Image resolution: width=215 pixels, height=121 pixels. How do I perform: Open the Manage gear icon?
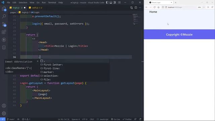pyautogui.click(x=4, y=113)
